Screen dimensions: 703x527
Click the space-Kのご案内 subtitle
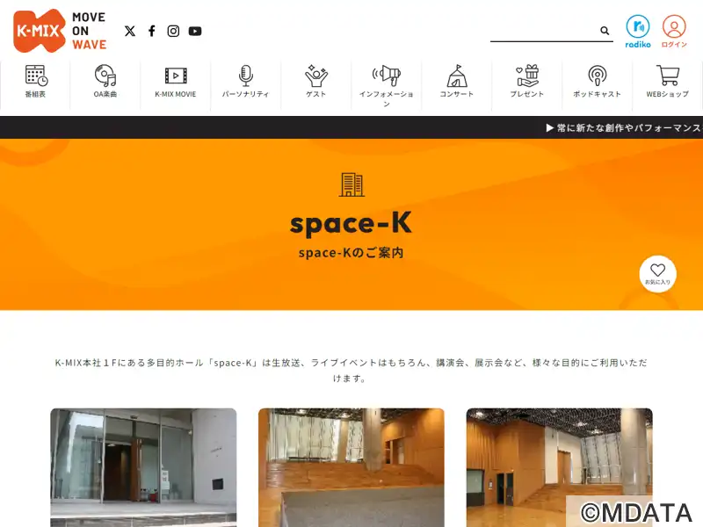pos(351,253)
